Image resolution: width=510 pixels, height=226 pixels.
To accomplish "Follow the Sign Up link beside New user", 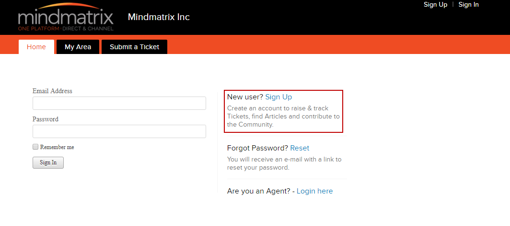I will pos(278,97).
